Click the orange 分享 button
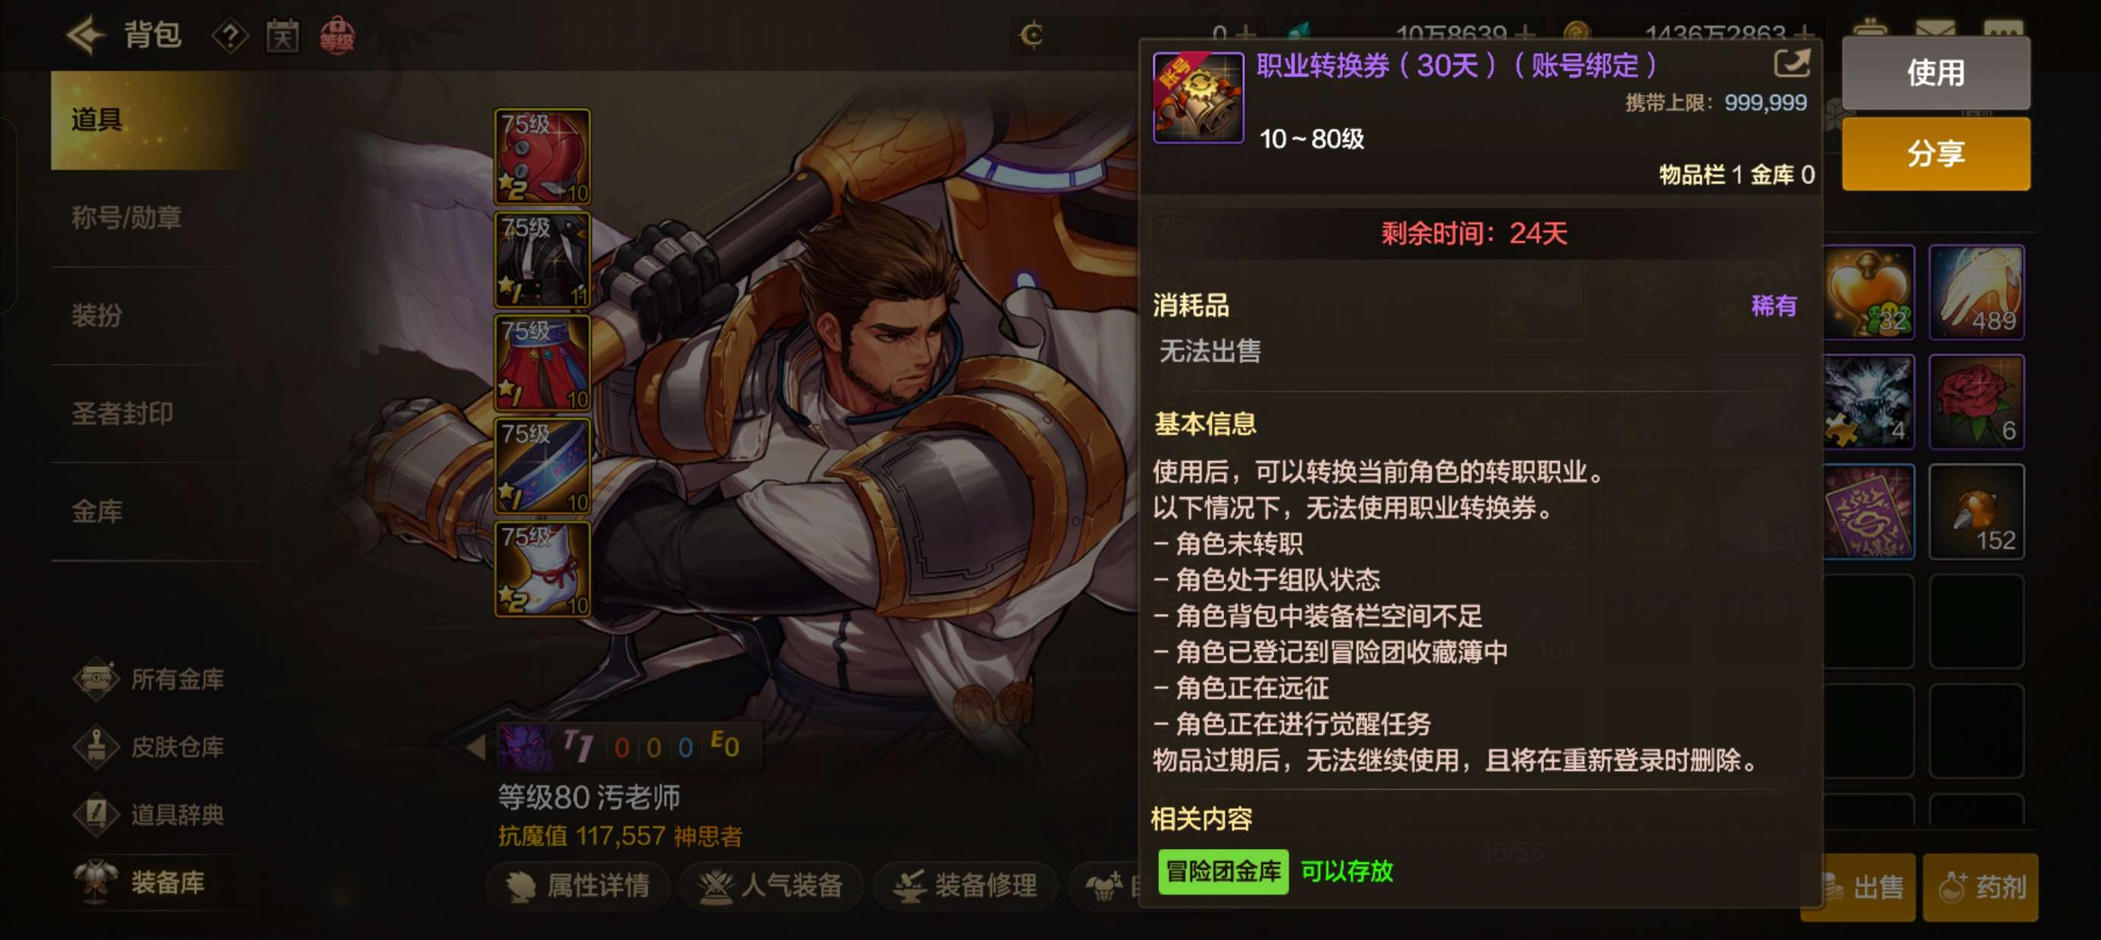The width and height of the screenshot is (2101, 940). coord(1936,153)
